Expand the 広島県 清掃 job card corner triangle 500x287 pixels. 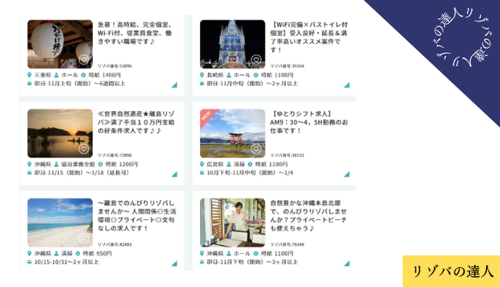point(347,174)
